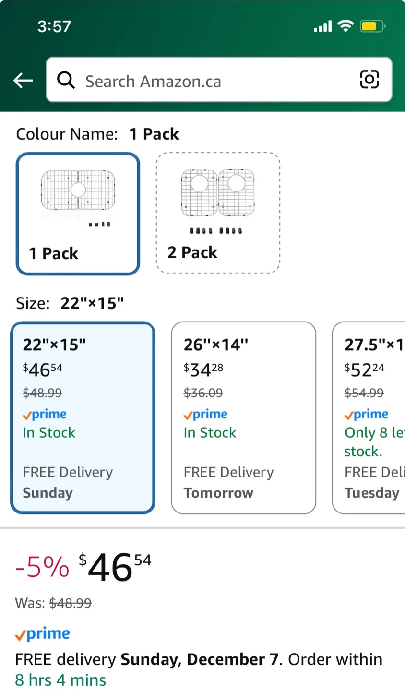
Task: Tap the In Stock label on 22"×15" card
Action: 49,432
